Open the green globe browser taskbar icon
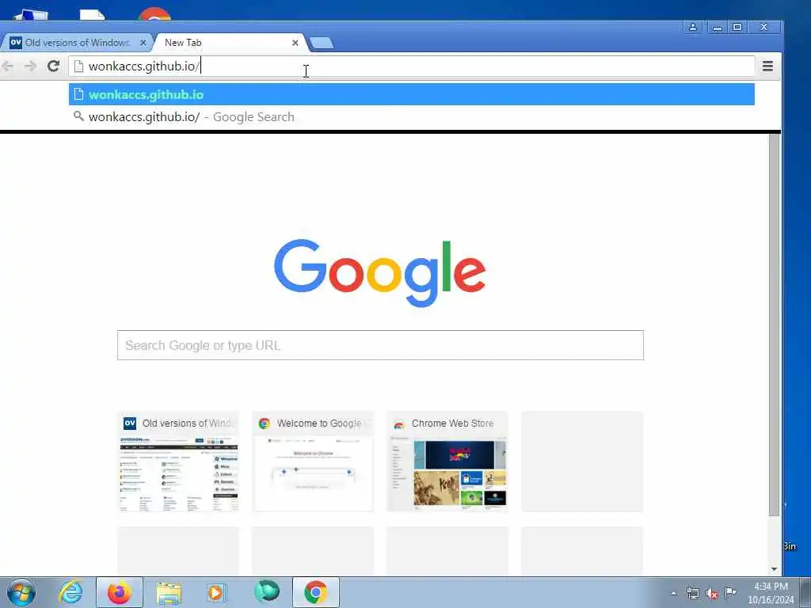811x608 pixels. (267, 592)
